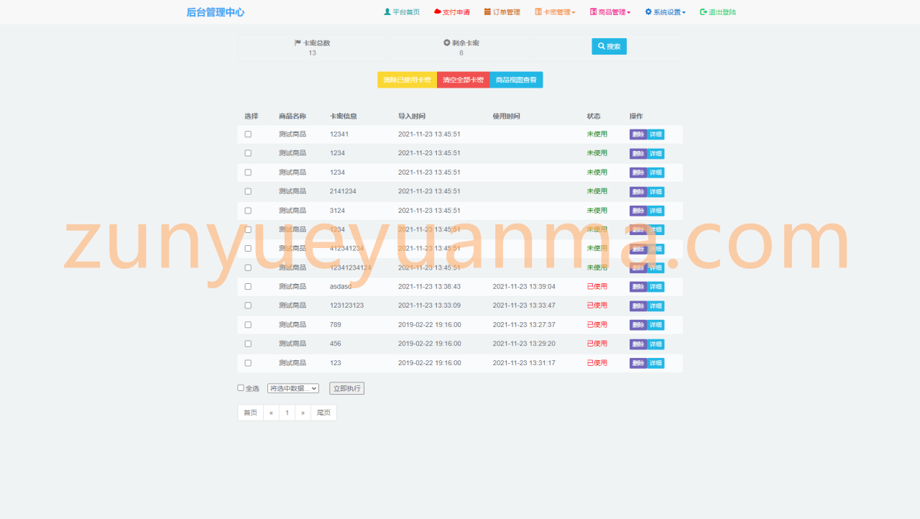The image size is (920, 519).
Task: Click the 后台管理中心 brand title
Action: [x=216, y=12]
